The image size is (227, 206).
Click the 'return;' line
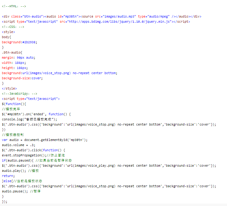8,176
